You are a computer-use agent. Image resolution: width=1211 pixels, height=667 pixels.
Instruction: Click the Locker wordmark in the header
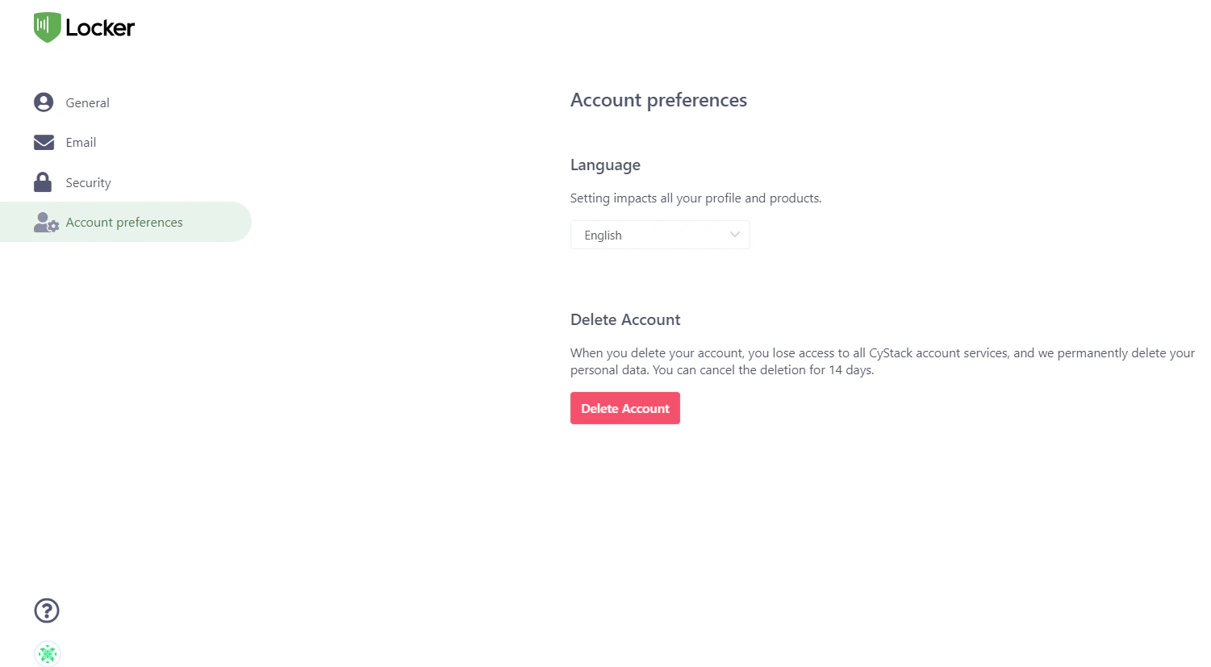(101, 27)
